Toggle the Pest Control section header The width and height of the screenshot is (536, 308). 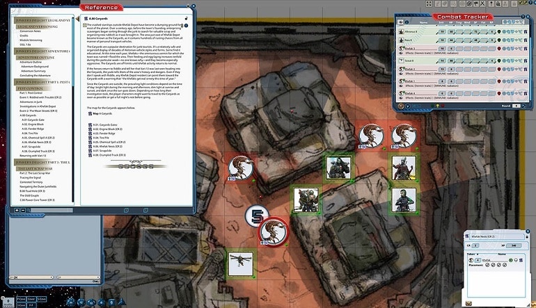pos(31,88)
